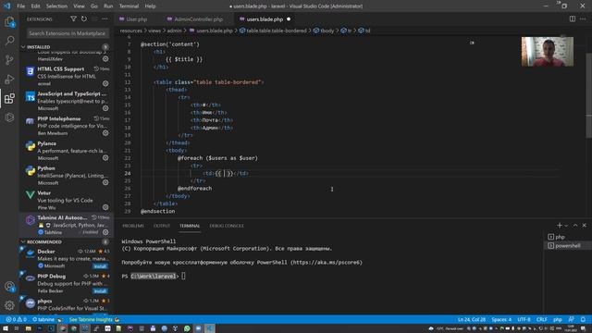The image size is (592, 333).
Task: Select the php terminal instance
Action: (567, 237)
